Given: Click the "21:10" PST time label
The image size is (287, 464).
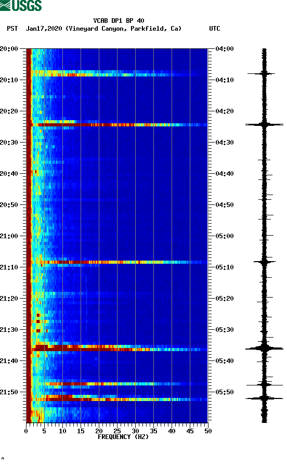Looking at the screenshot, I should pos(9,267).
